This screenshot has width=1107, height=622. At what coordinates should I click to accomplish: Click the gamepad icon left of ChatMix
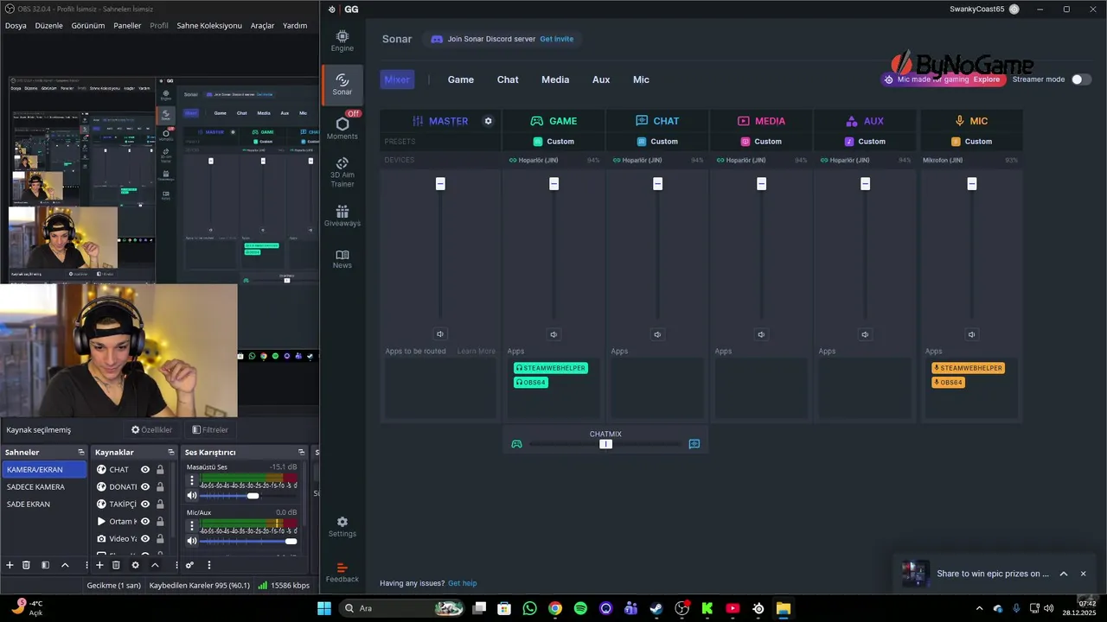pyautogui.click(x=516, y=444)
